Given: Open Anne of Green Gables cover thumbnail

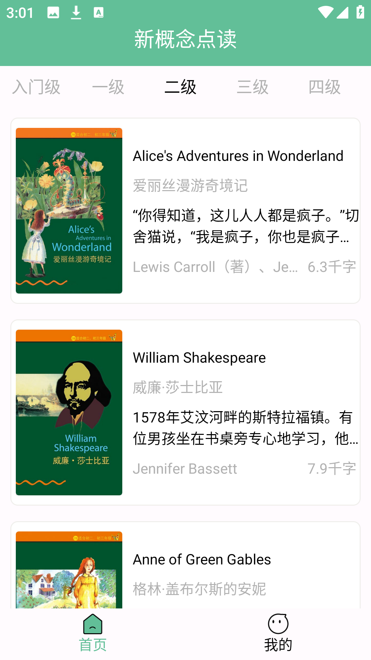Looking at the screenshot, I should pos(69,570).
